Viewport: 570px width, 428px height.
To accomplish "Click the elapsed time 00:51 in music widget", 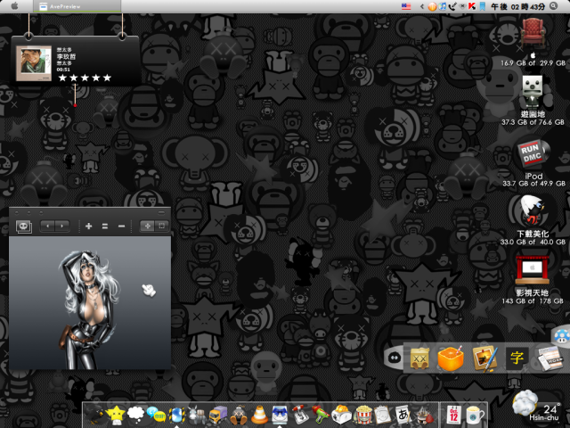I will coord(63,70).
